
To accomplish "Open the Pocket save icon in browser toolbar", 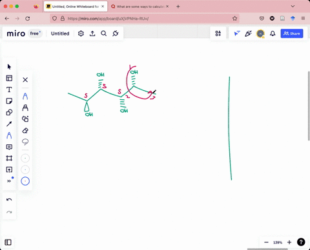I will click(x=262, y=19).
